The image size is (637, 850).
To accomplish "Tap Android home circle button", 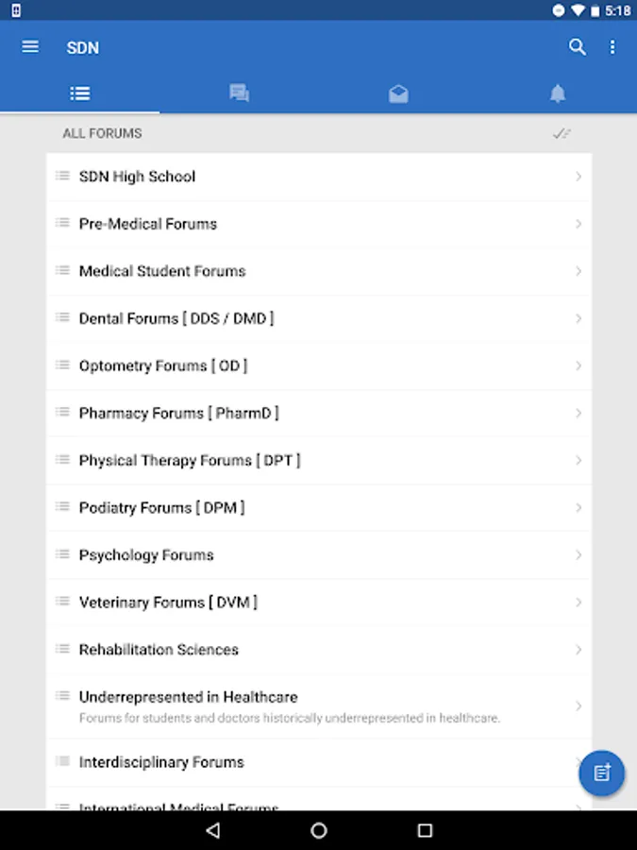I will 319,830.
